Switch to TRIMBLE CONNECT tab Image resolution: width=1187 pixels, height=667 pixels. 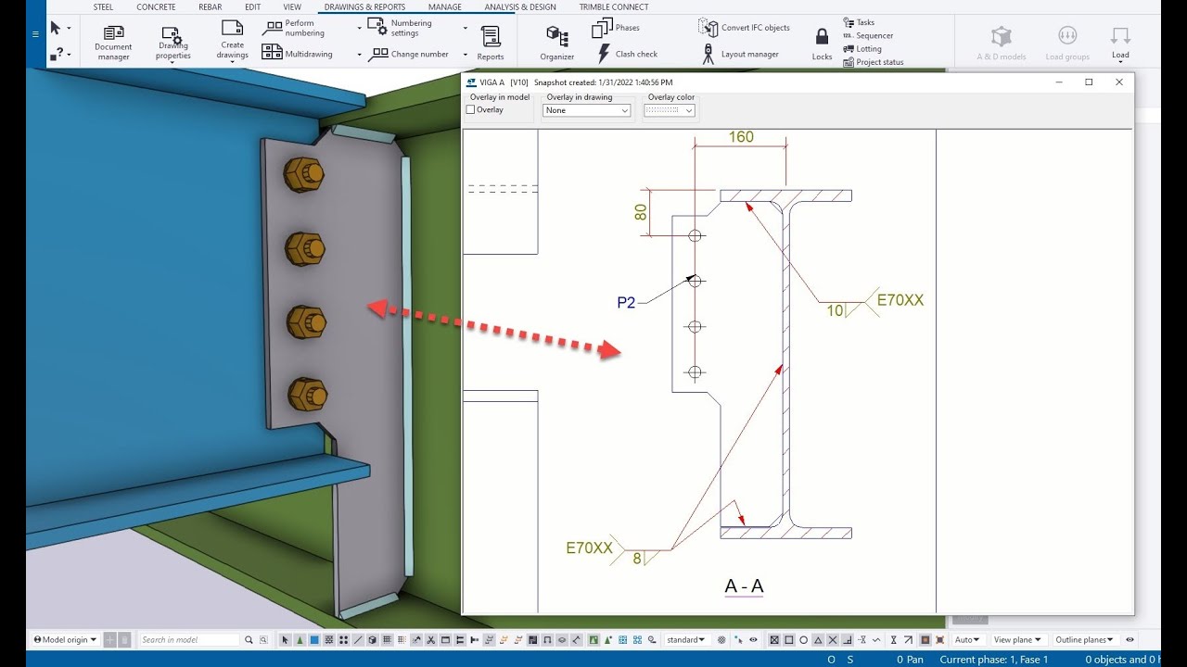coord(614,6)
